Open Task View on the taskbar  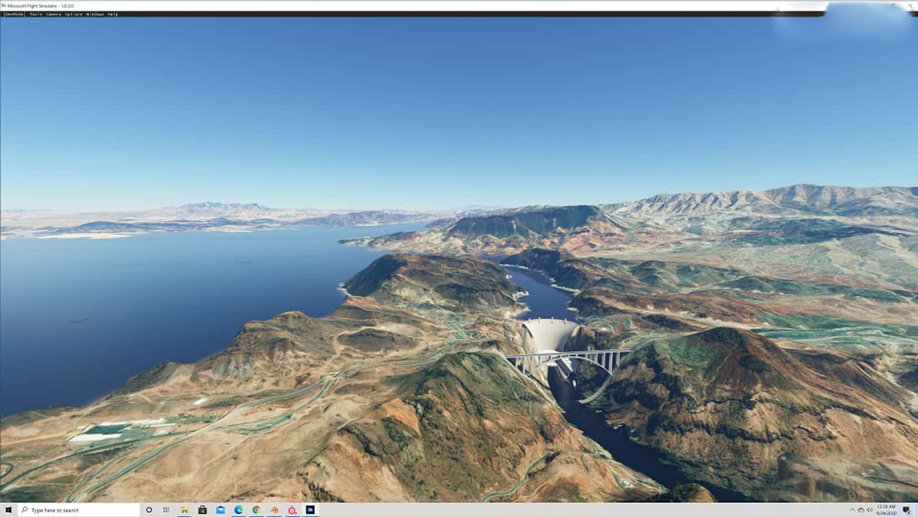167,510
